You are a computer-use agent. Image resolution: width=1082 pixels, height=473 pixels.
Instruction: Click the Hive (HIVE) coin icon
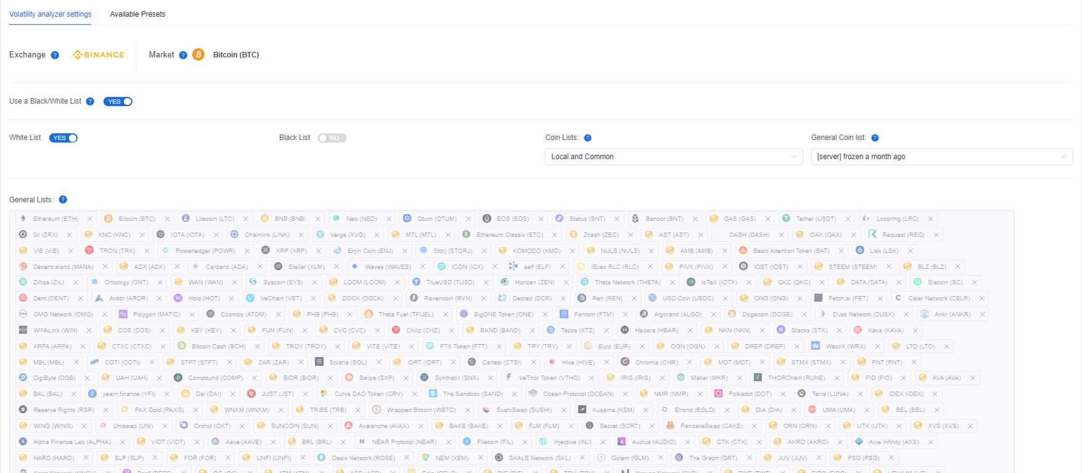[552, 362]
